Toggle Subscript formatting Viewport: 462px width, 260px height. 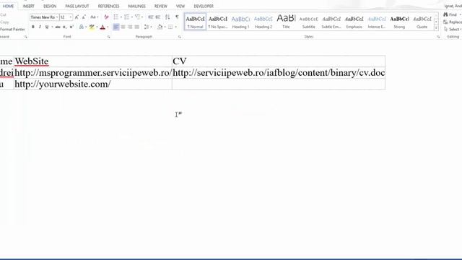point(64,27)
